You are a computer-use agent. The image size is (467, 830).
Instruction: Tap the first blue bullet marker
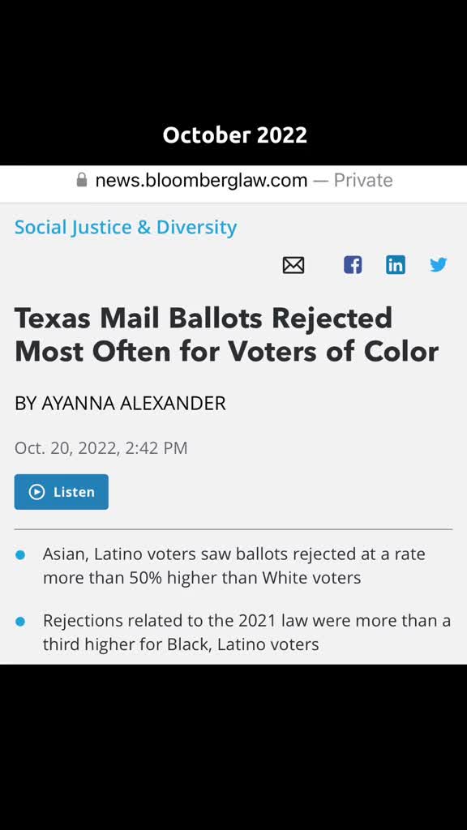click(20, 554)
